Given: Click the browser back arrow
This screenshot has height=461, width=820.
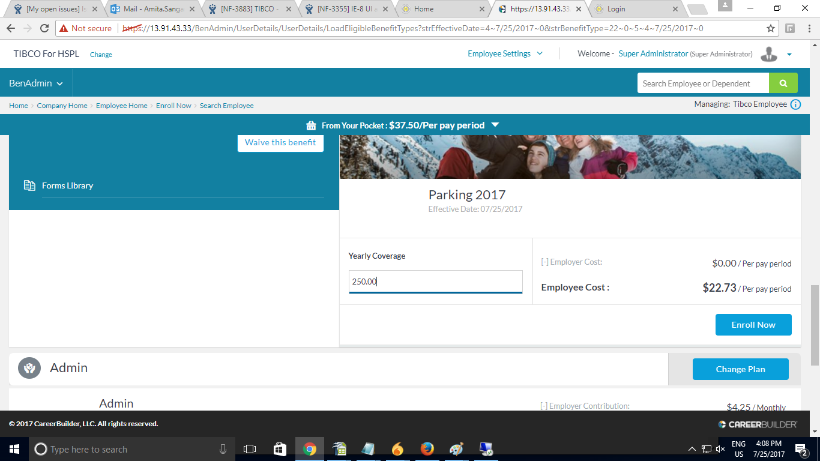Looking at the screenshot, I should tap(11, 28).
